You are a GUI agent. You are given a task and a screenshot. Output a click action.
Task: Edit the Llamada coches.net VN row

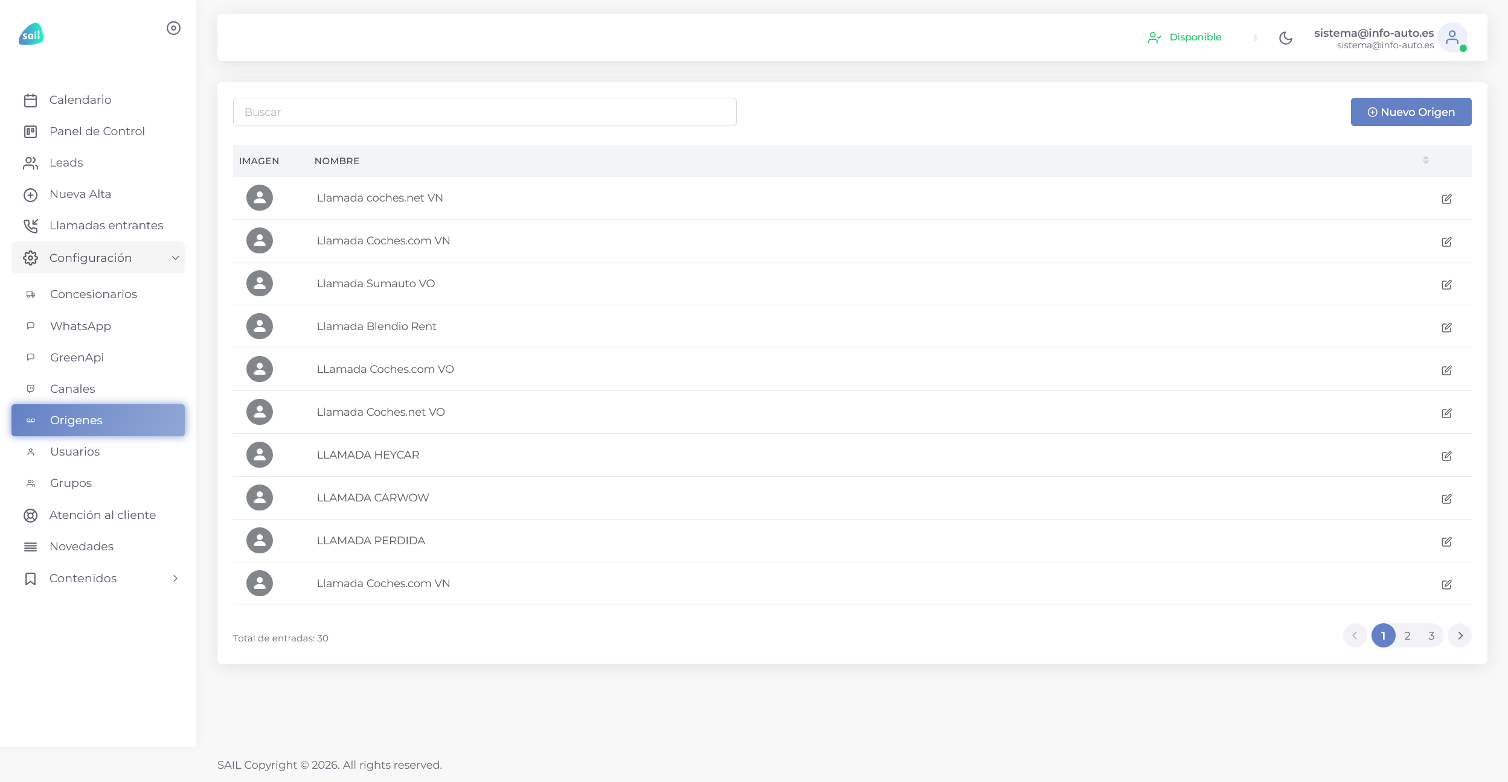[x=1446, y=199]
